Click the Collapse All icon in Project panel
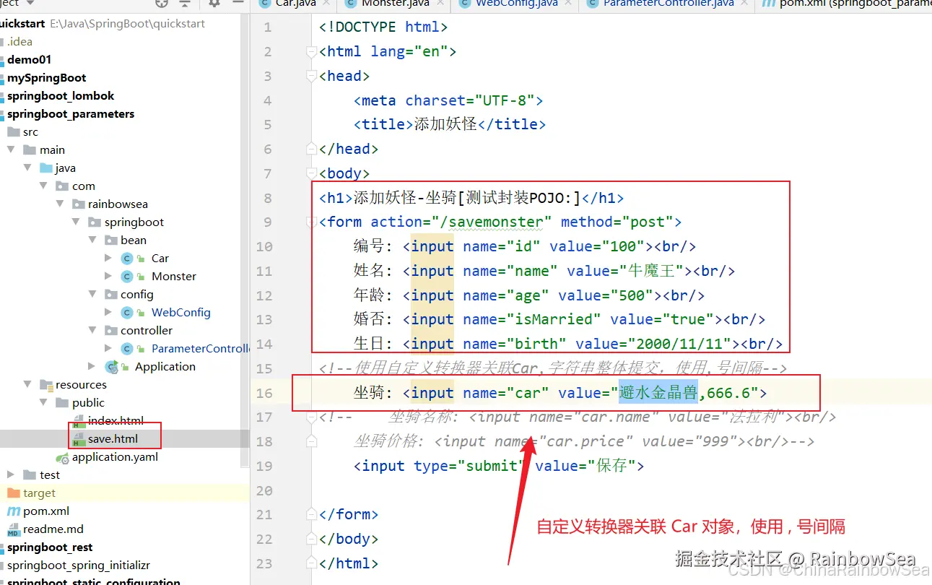This screenshot has width=932, height=585. (185, 4)
